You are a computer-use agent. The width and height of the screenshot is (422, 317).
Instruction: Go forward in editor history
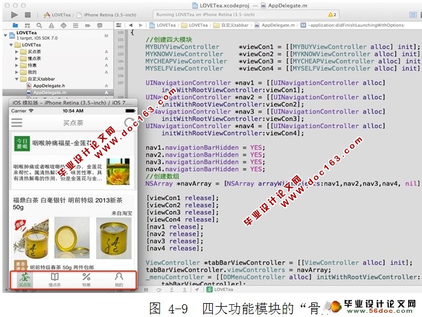[x=140, y=25]
